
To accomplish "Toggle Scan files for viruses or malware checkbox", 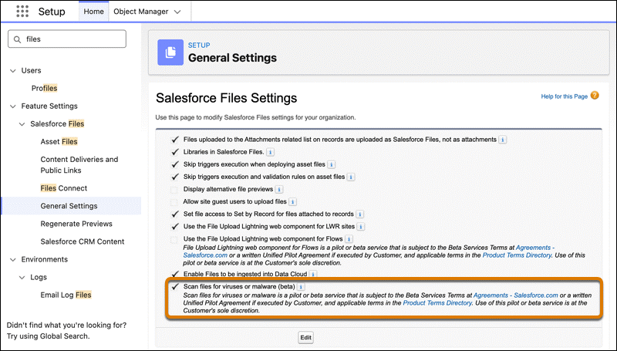I will tap(174, 287).
